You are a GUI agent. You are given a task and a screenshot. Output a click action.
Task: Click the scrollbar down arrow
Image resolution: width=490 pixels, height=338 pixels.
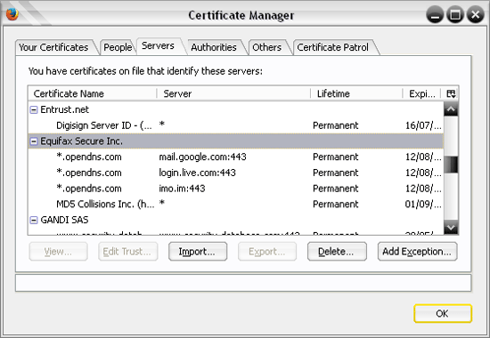point(451,228)
